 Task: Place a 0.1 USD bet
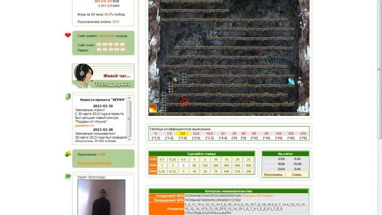tap(162, 159)
